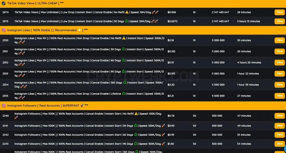Viewport: 286px width, 153px height.
Task: Open View button for service 2355
Action: (280, 96)
